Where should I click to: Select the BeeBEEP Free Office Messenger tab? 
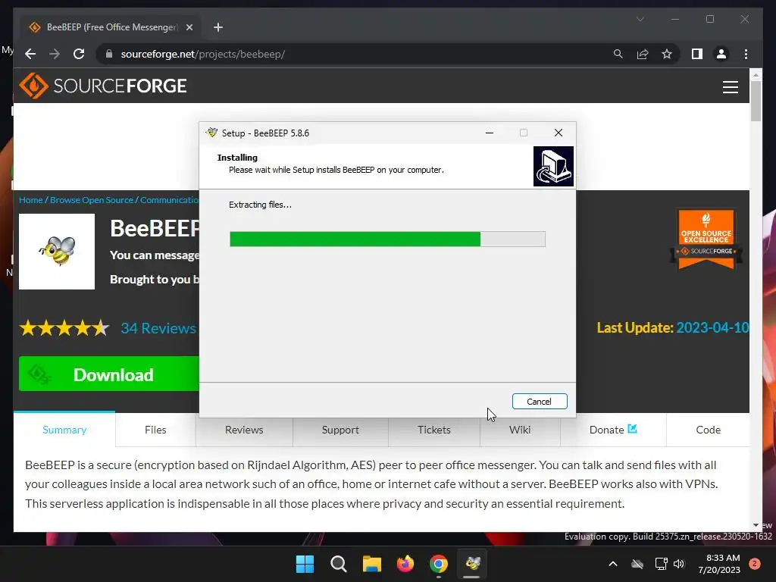[110, 27]
